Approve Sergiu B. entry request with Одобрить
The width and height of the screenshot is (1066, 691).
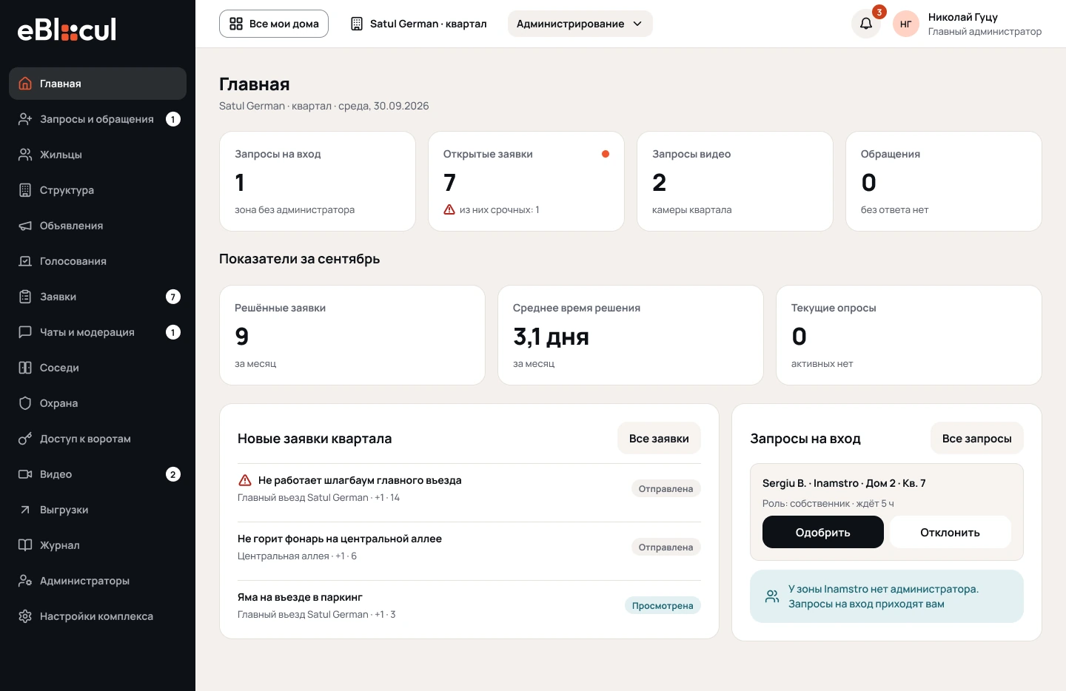point(823,532)
